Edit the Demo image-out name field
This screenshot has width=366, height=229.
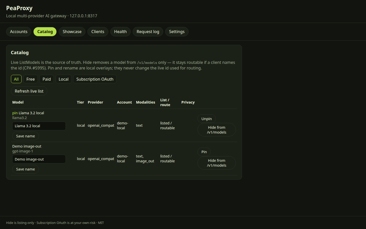[39, 159]
